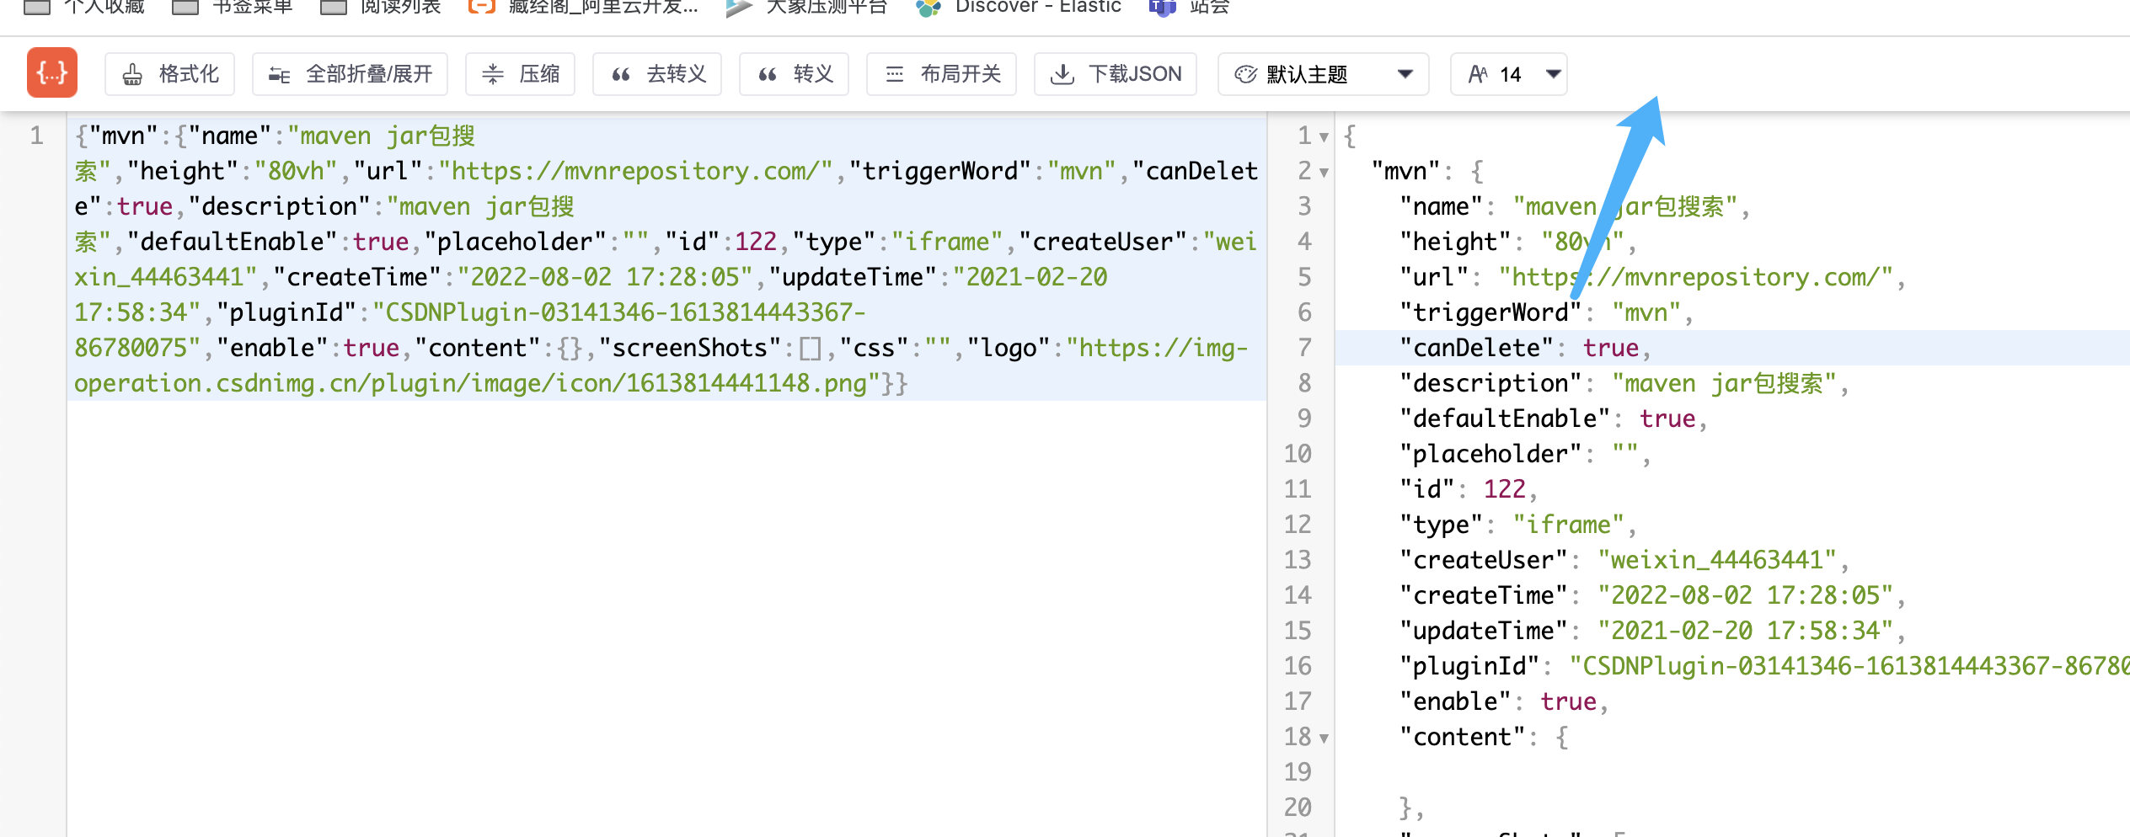
Task: Click the line number 1 in left editor
Action: [36, 136]
